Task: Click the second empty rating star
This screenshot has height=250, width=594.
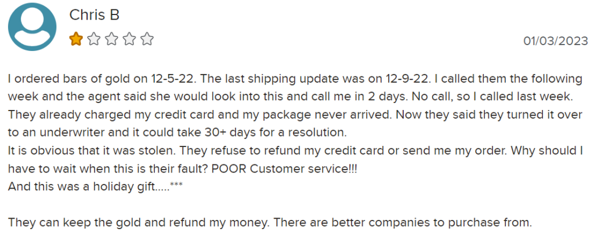Action: click(94, 39)
